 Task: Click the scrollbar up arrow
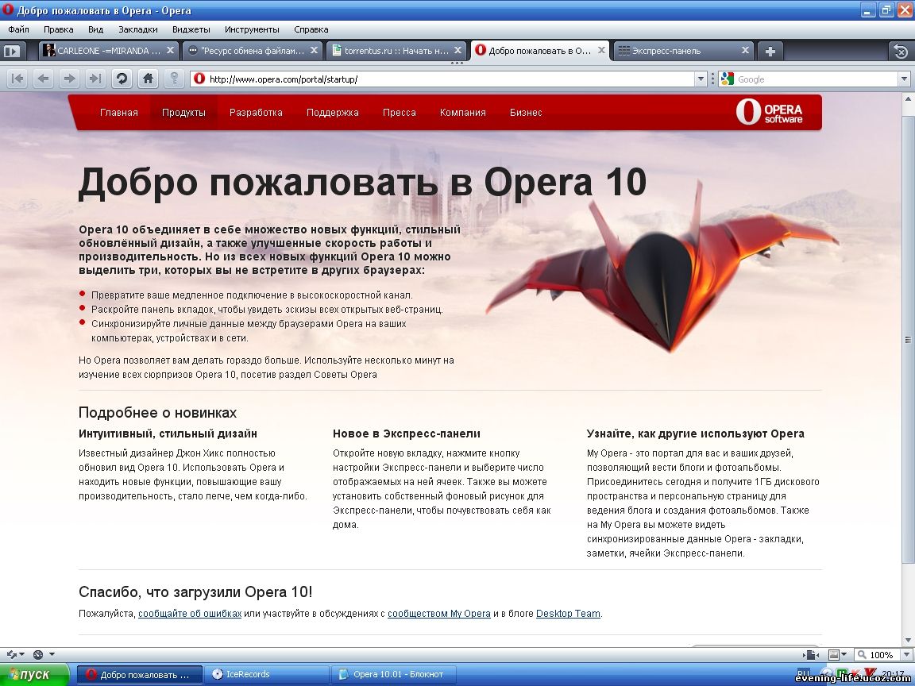908,99
